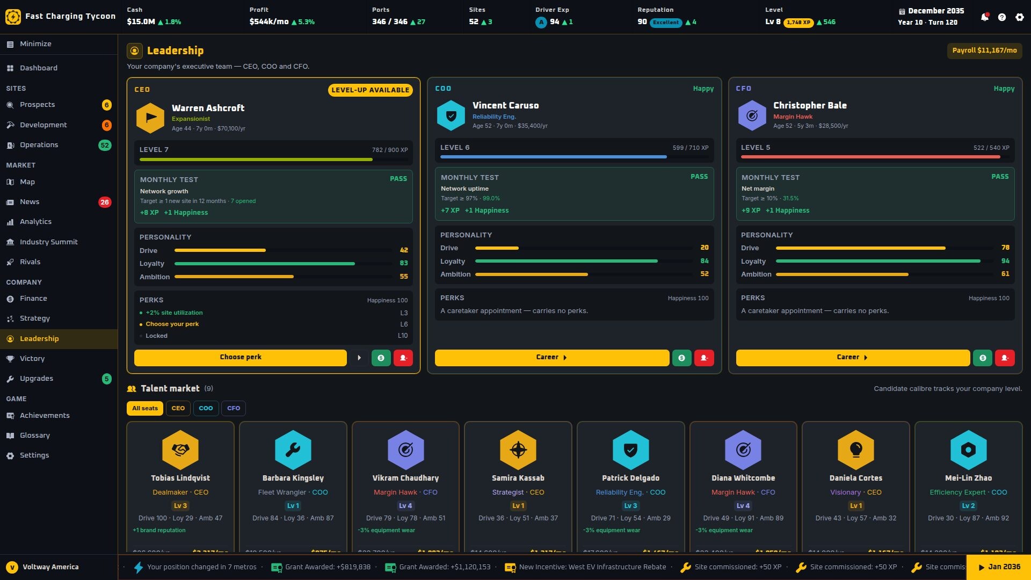Open the help question mark icon
The image size is (1031, 580).
[x=1002, y=17]
